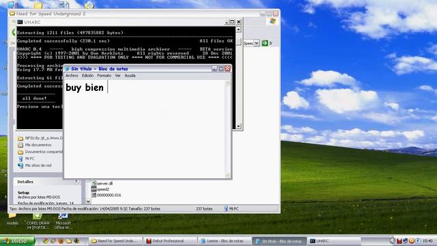Click the folder icon in Need for Speed Underground 2 title bar
Viewport: 437px width, 246px height.
tap(12, 14)
